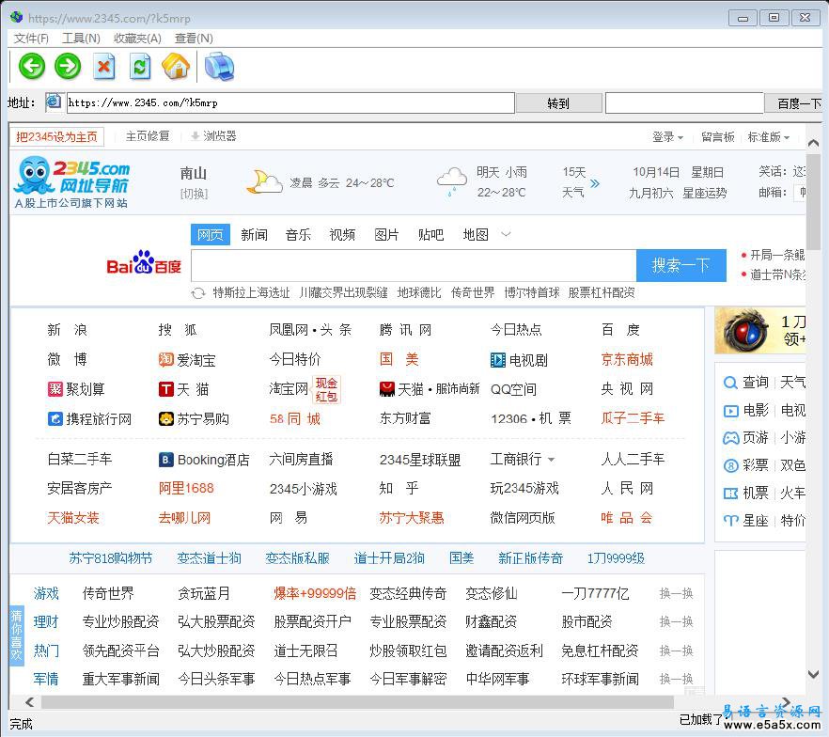Open the 浏览器 download link
Image resolution: width=829 pixels, height=737 pixels.
coord(213,136)
